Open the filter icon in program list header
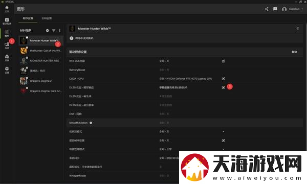This screenshot has height=184, width=307. tap(54, 30)
